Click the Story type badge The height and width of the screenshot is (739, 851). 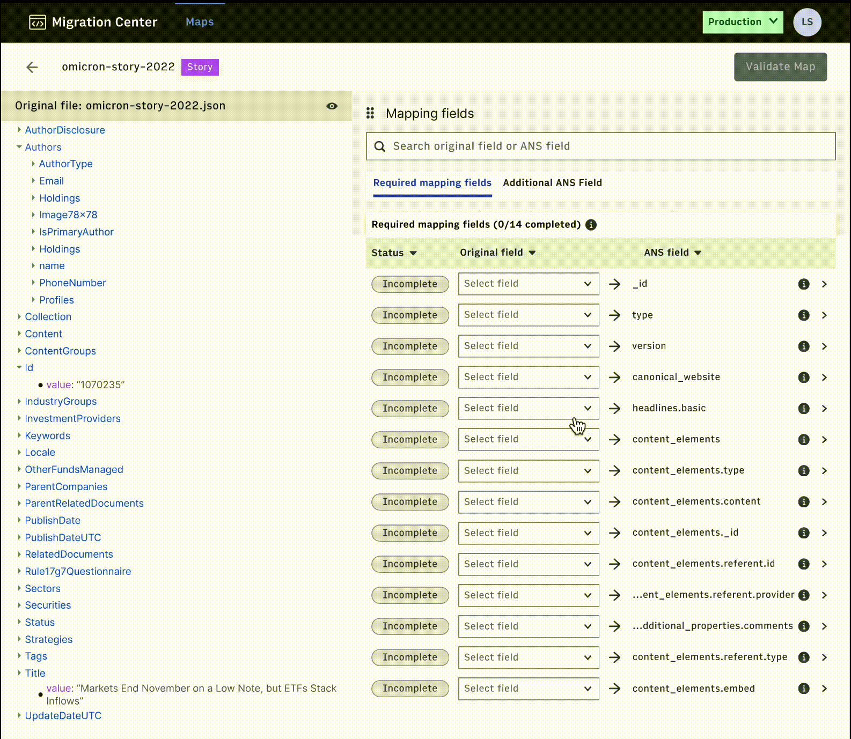(x=200, y=67)
